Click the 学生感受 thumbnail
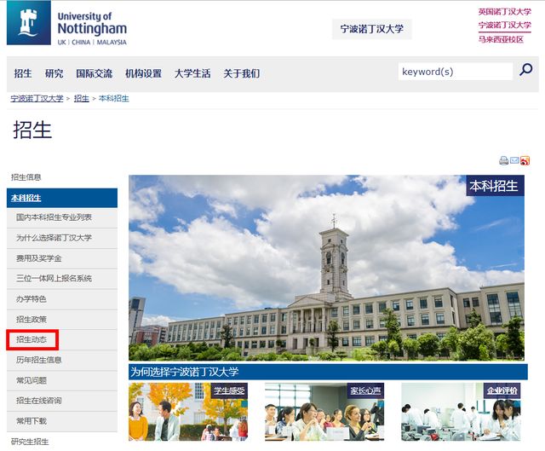Image resolution: width=545 pixels, height=451 pixels. pyautogui.click(x=188, y=412)
